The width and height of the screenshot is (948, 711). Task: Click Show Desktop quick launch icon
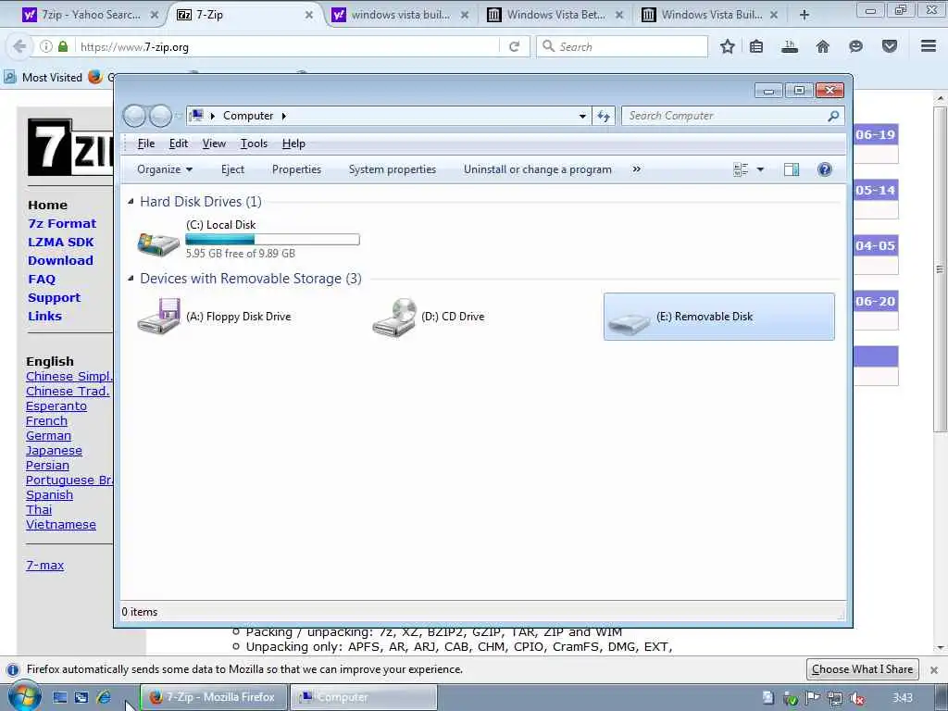(60, 698)
